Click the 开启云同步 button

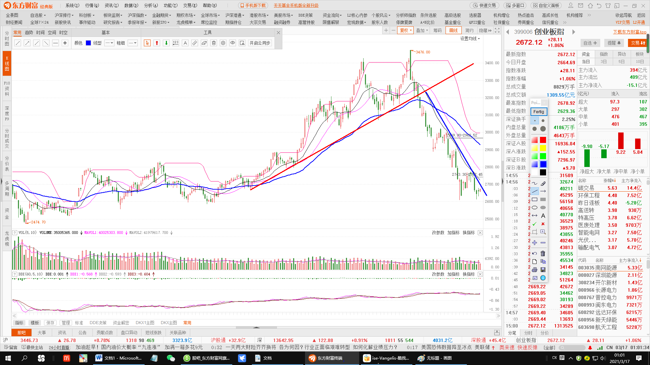click(260, 43)
